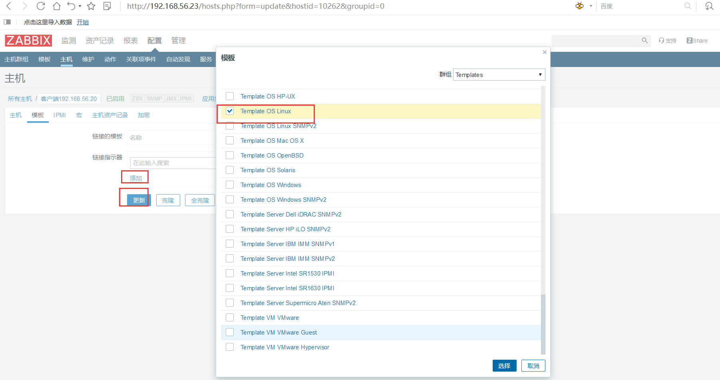Open the 配置 top menu
Viewport: 720px width, 380px height.
coord(155,41)
